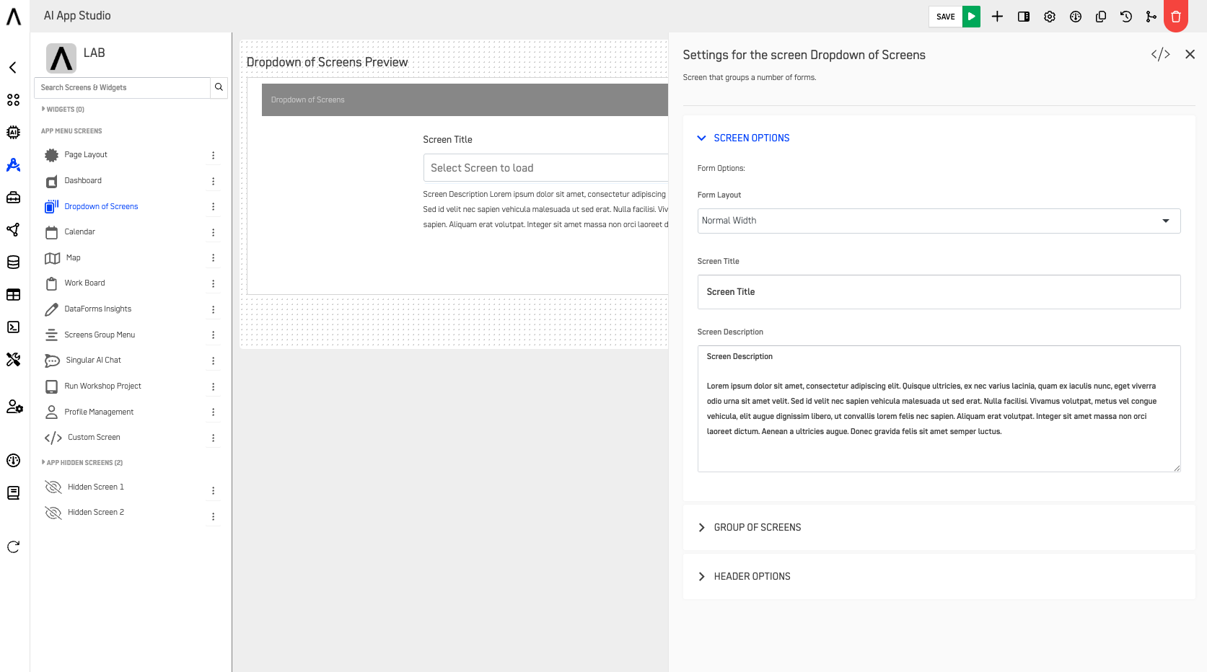Open options menu for Hidden Screen 2
This screenshot has width=1207, height=672.
click(213, 516)
